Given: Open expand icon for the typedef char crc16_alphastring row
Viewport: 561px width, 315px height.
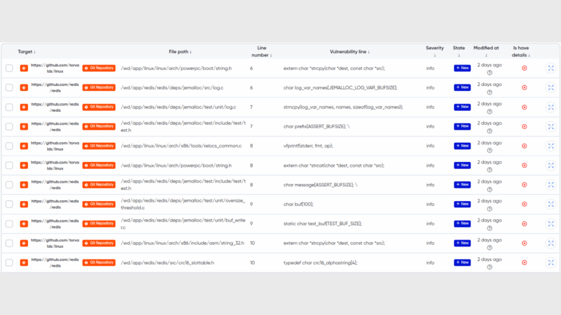Looking at the screenshot, I should pyautogui.click(x=551, y=262).
